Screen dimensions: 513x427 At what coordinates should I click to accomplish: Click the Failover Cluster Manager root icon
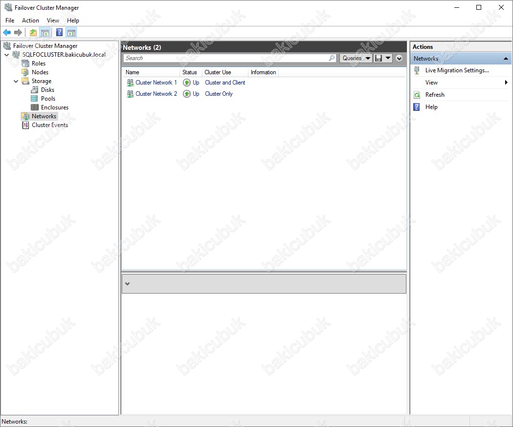pos(7,46)
